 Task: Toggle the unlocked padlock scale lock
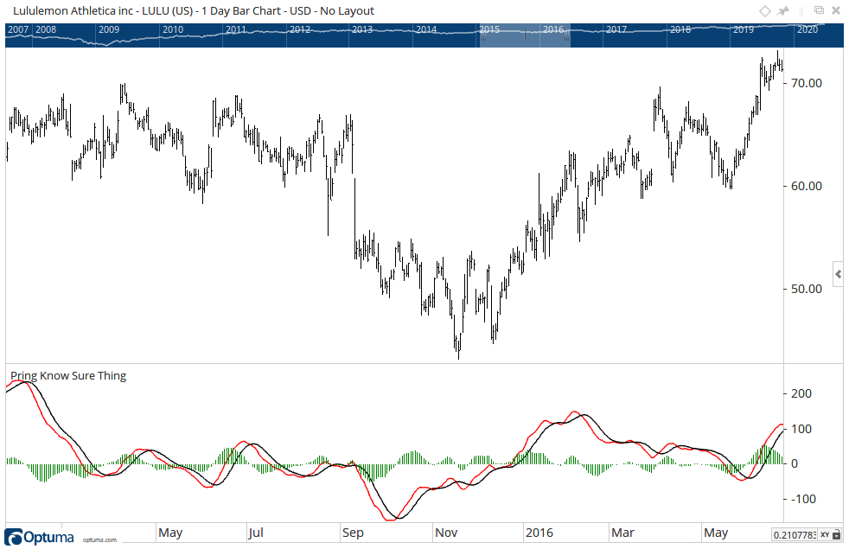[x=837, y=535]
